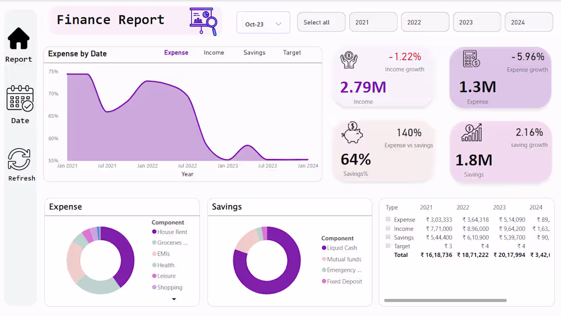Click the House Rent legend color dot
Screen dimensions: 561x316
pyautogui.click(x=154, y=231)
